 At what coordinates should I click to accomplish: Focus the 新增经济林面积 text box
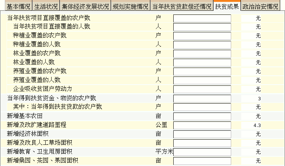pyautogui.click(x=202, y=134)
